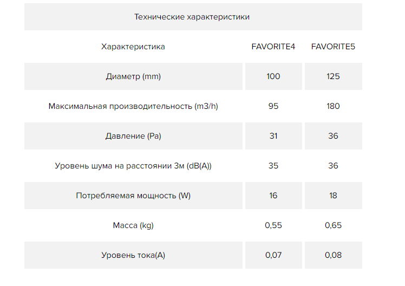This screenshot has width=405, height=286.
Task: Click the pressure value 31
Action: tap(273, 136)
